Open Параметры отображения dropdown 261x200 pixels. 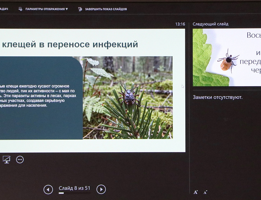[x=47, y=9]
